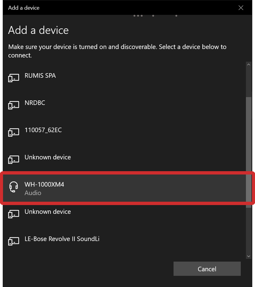Click the scrollbar down arrow
This screenshot has height=287, width=255.
pyautogui.click(x=249, y=256)
